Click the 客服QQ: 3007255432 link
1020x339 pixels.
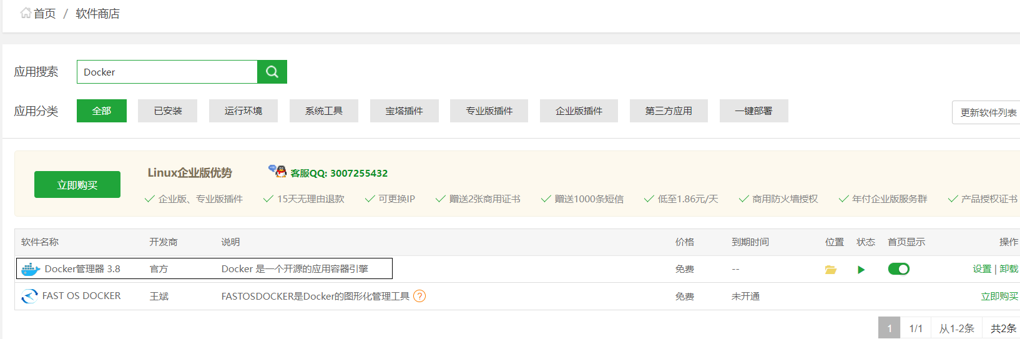click(x=339, y=174)
